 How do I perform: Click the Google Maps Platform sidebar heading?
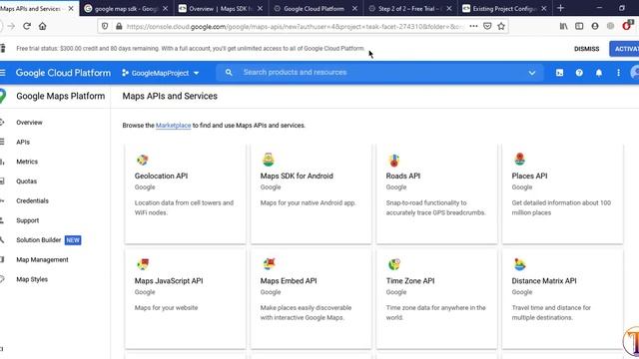[x=60, y=96]
